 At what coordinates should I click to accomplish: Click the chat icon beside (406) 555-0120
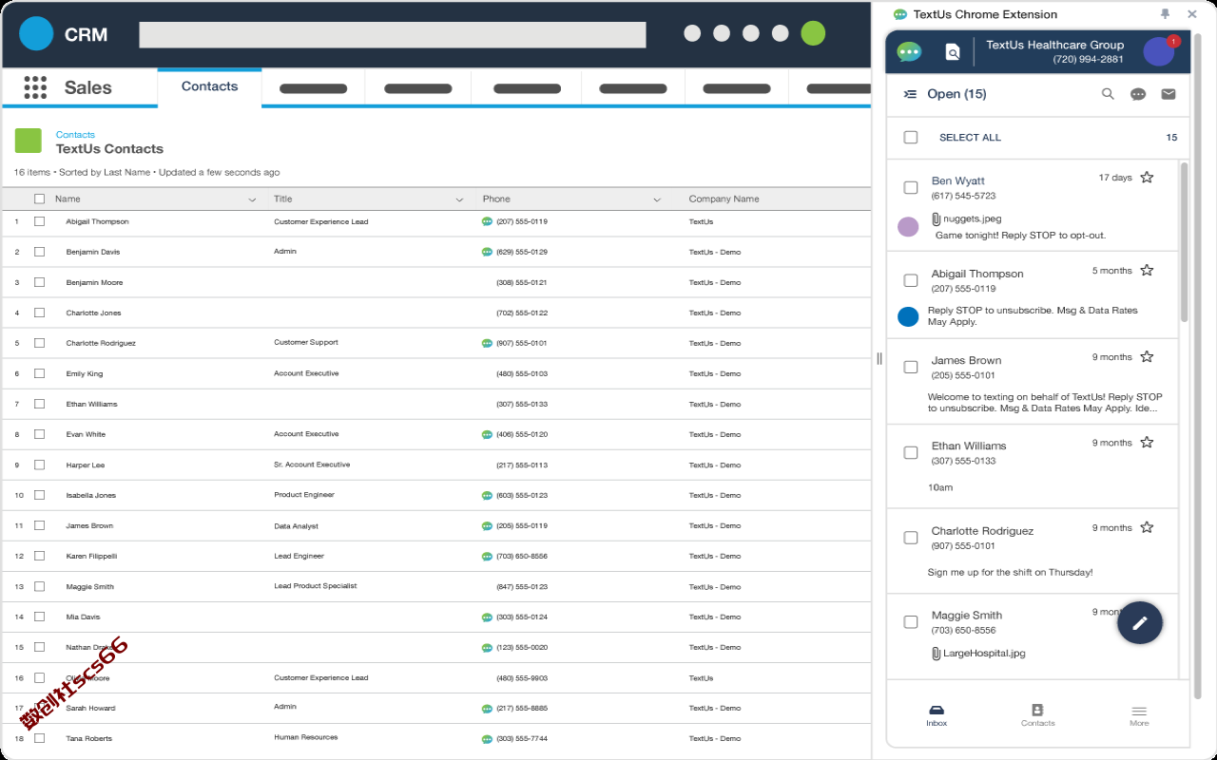(x=487, y=434)
